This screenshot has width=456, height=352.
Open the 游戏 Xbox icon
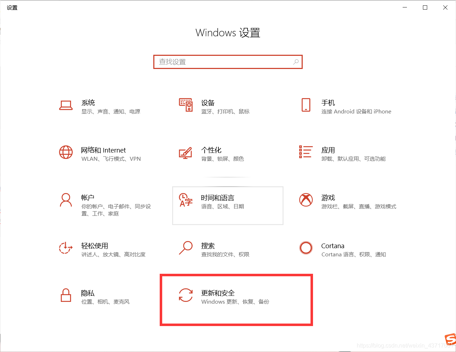tap(306, 200)
